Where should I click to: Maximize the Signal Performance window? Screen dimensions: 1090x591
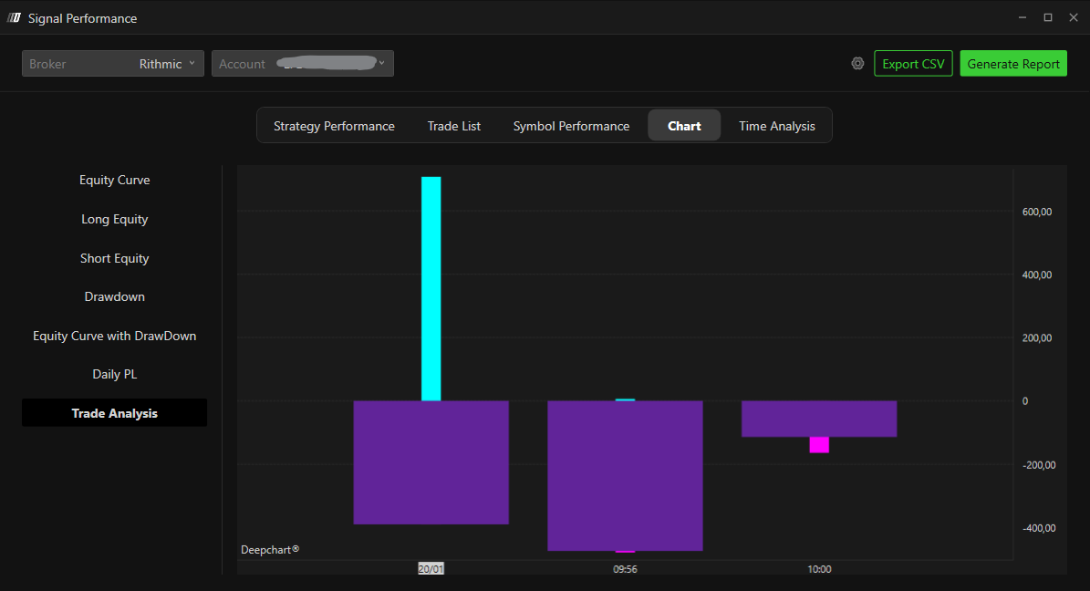point(1048,17)
